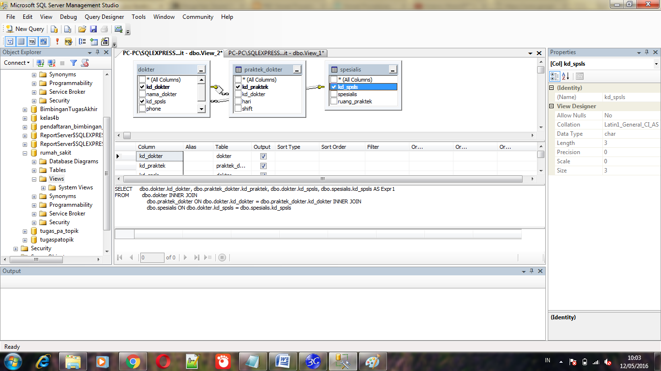661x371 pixels.
Task: Toggle the Show Criteria Pane grid icon
Action: 21,42
